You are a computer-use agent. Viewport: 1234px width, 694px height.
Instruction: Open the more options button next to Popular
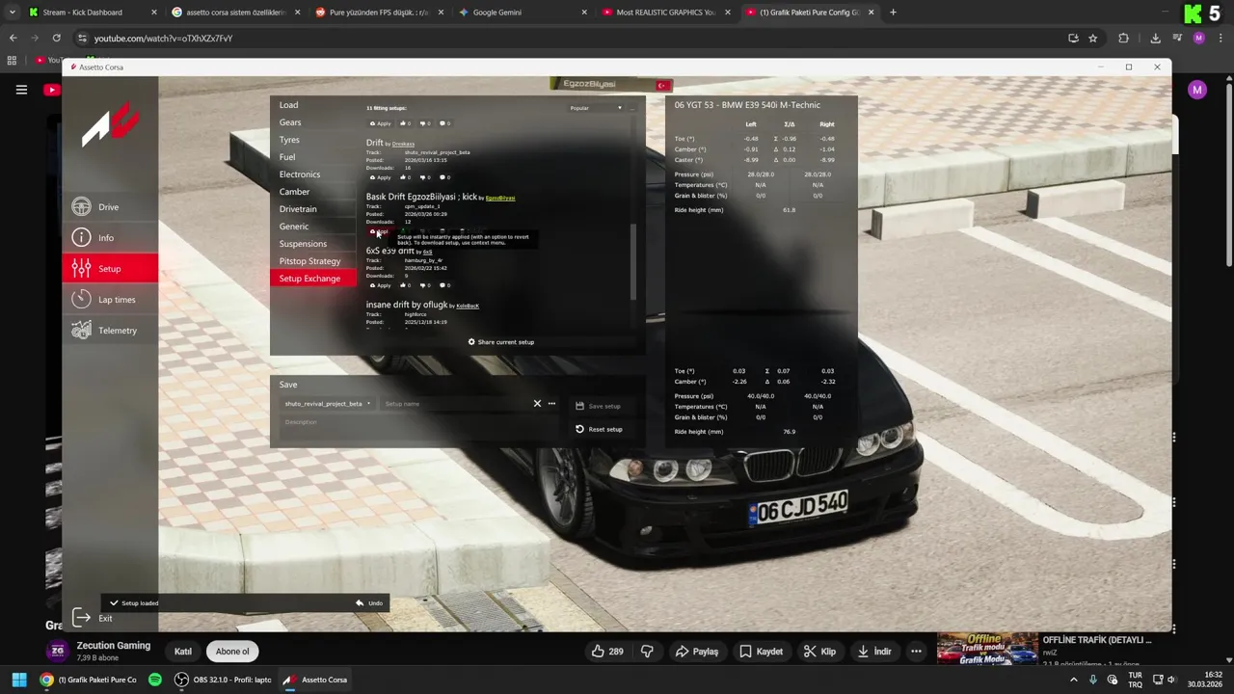coord(632,108)
